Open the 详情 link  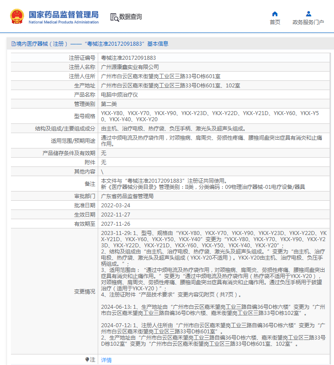tap(106, 360)
